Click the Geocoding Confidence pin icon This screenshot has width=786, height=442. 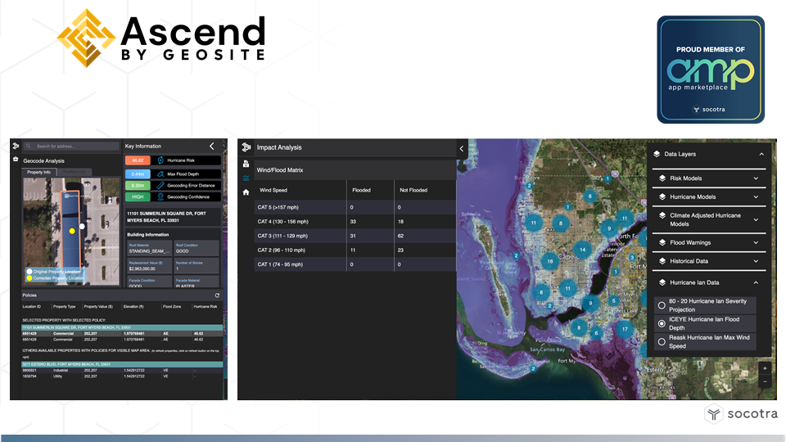[160, 197]
